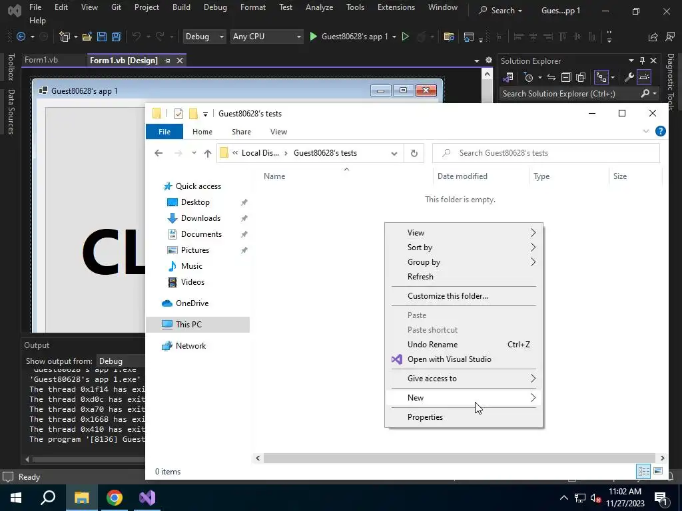Click the Search Guest80628's tests input field
Image resolution: width=682 pixels, height=511 pixels.
[x=546, y=153]
